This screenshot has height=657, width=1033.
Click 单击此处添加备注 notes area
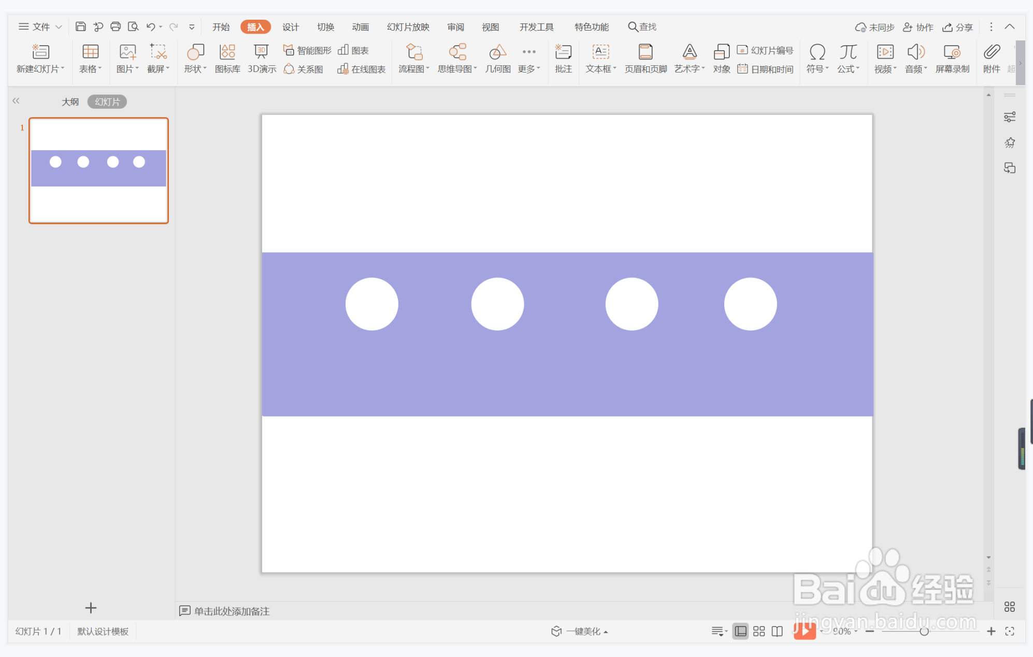pyautogui.click(x=231, y=611)
